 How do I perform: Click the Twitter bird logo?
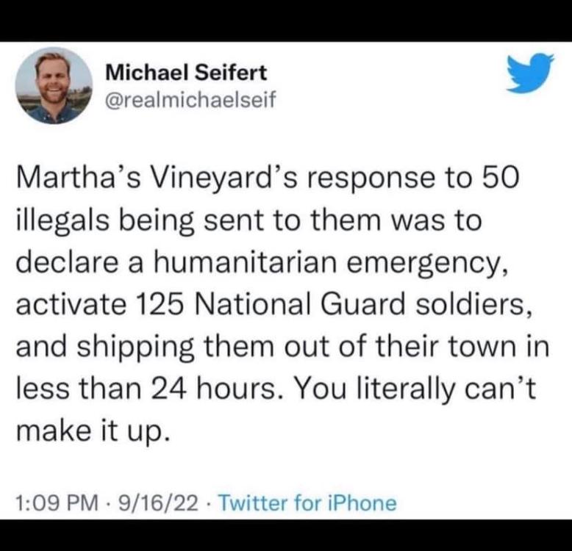pyautogui.click(x=529, y=73)
